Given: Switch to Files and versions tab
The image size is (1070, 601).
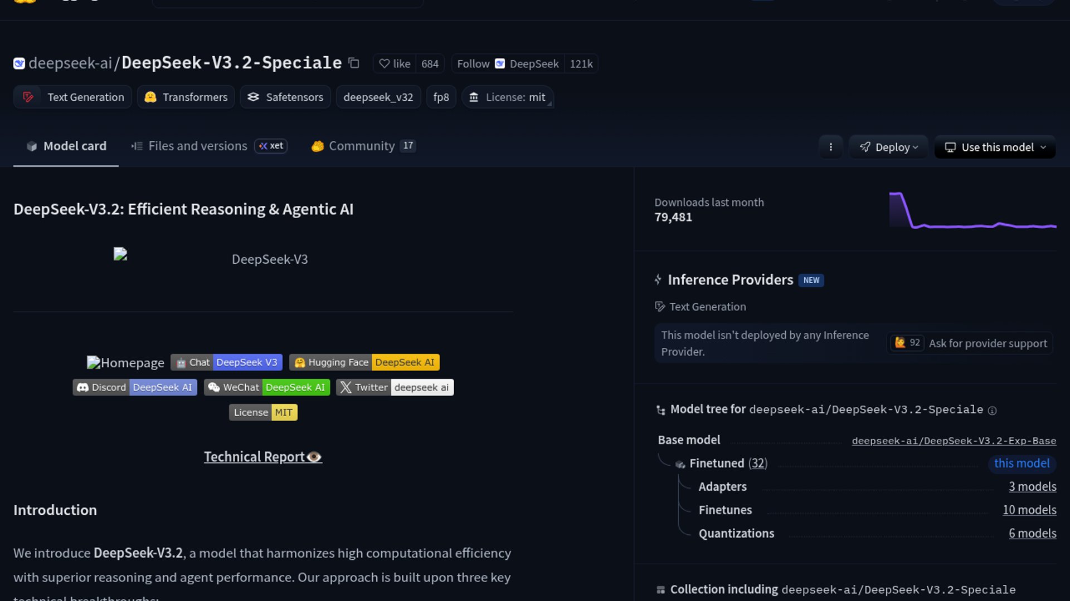Looking at the screenshot, I should pos(197,146).
